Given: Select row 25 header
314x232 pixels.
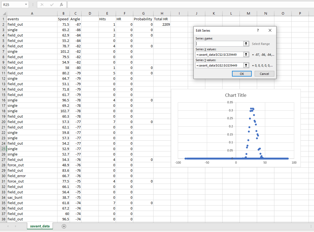Looking at the screenshot, I should coord(4,149).
